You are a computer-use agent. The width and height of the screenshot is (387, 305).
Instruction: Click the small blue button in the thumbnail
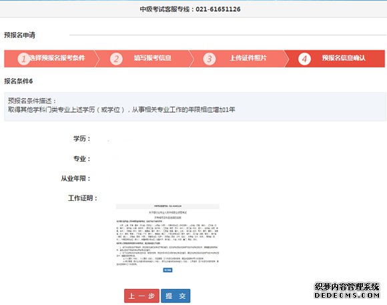pyautogui.click(x=167, y=270)
